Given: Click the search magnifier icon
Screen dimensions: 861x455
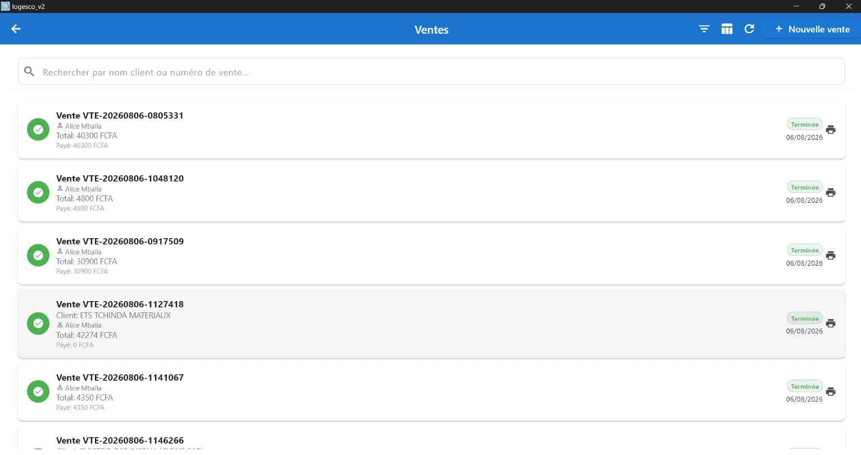Looking at the screenshot, I should tap(30, 71).
